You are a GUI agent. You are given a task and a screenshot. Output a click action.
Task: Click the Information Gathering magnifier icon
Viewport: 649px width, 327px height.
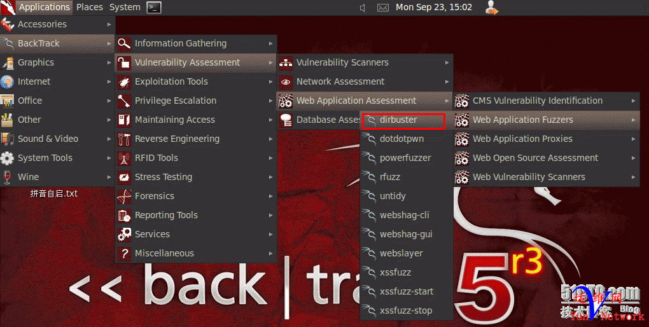pos(124,43)
